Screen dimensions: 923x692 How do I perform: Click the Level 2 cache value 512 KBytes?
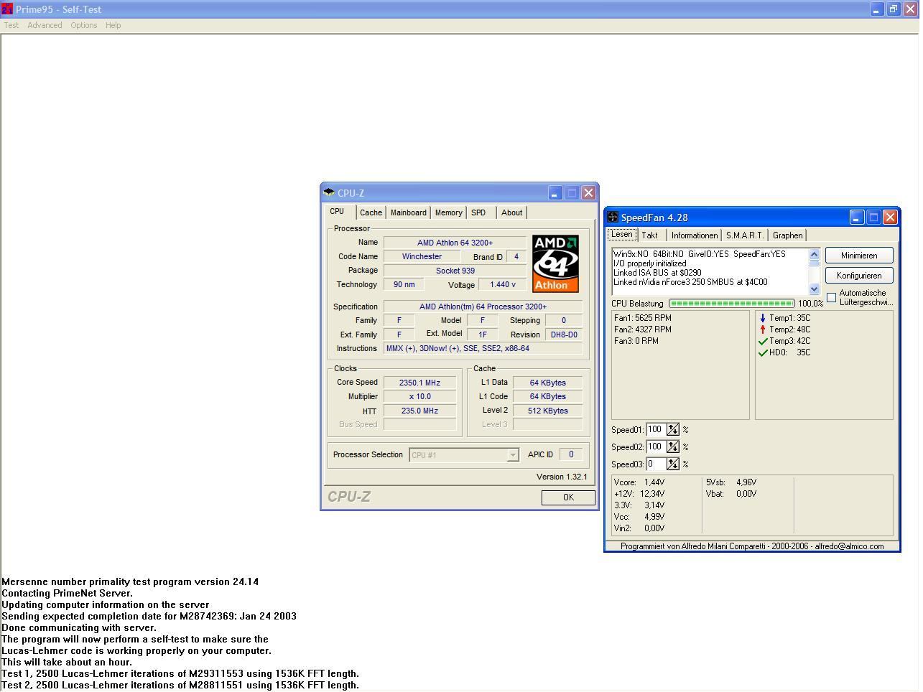point(548,411)
